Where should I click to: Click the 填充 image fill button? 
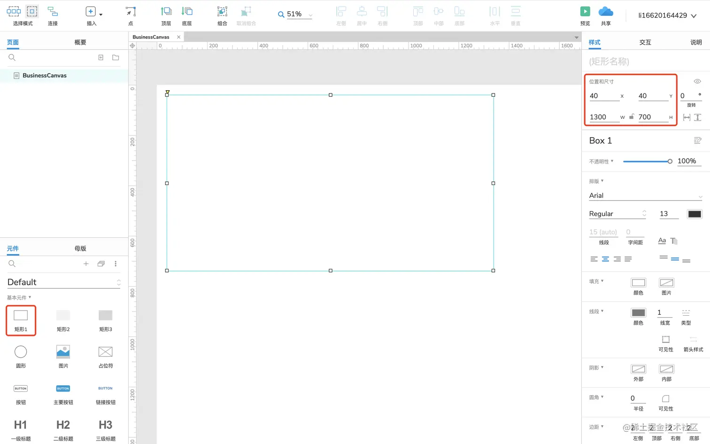click(x=666, y=283)
